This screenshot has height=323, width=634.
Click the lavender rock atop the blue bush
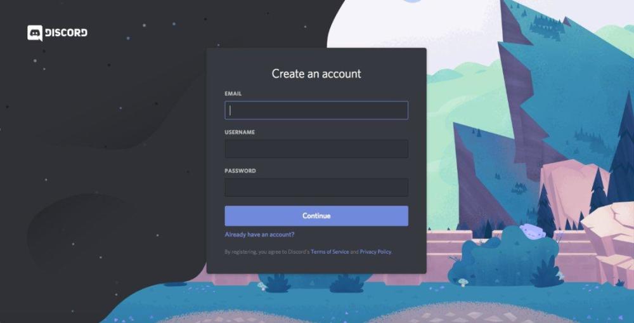point(532,230)
